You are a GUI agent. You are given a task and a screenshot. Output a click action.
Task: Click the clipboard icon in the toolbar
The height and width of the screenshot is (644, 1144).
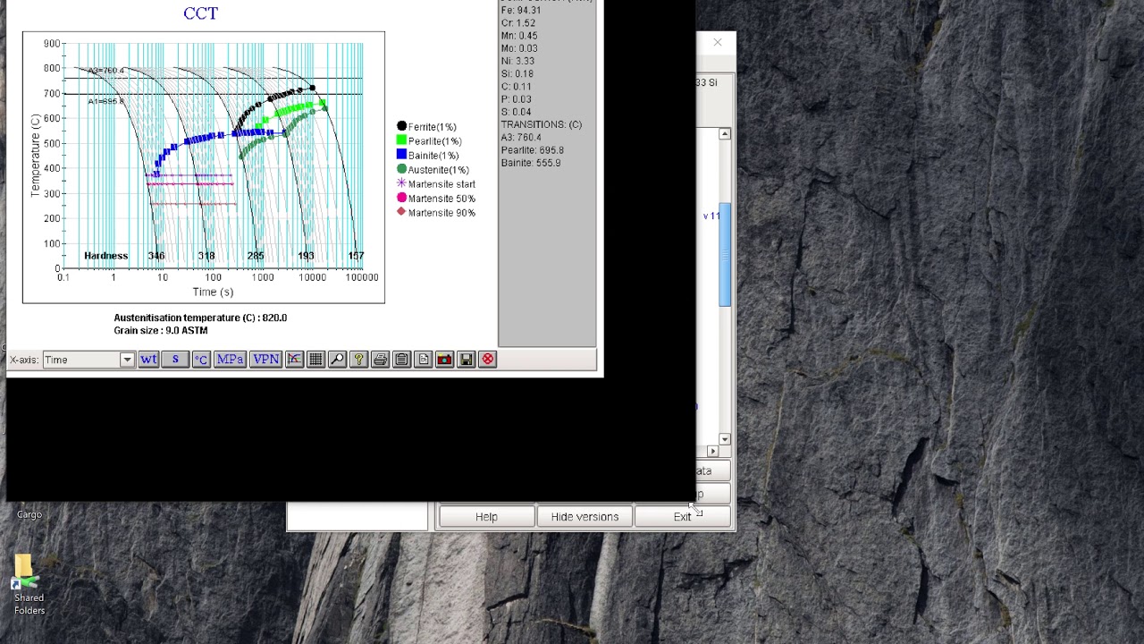point(401,360)
